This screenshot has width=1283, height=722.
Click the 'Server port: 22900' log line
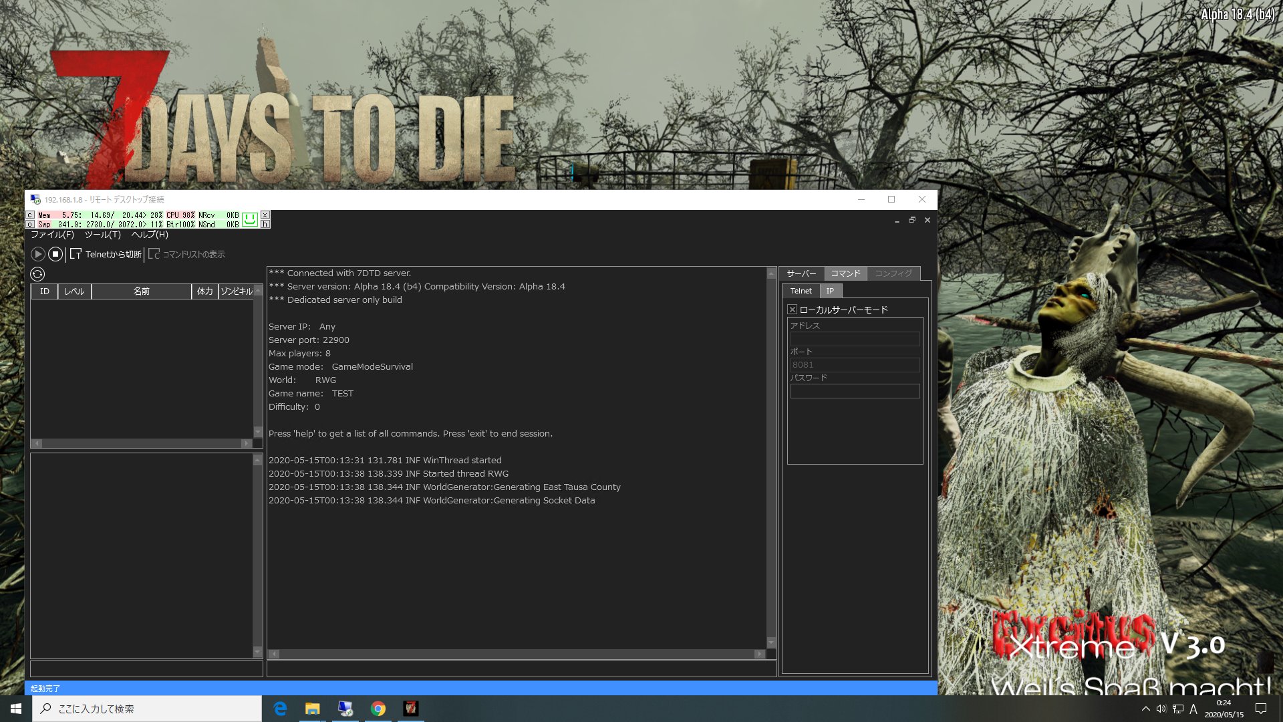[309, 340]
